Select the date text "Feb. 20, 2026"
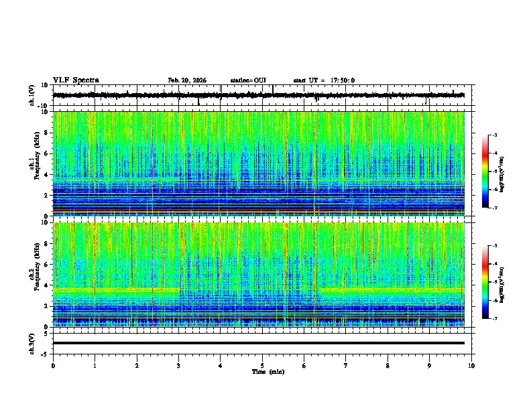This screenshot has width=531, height=410. click(x=187, y=80)
